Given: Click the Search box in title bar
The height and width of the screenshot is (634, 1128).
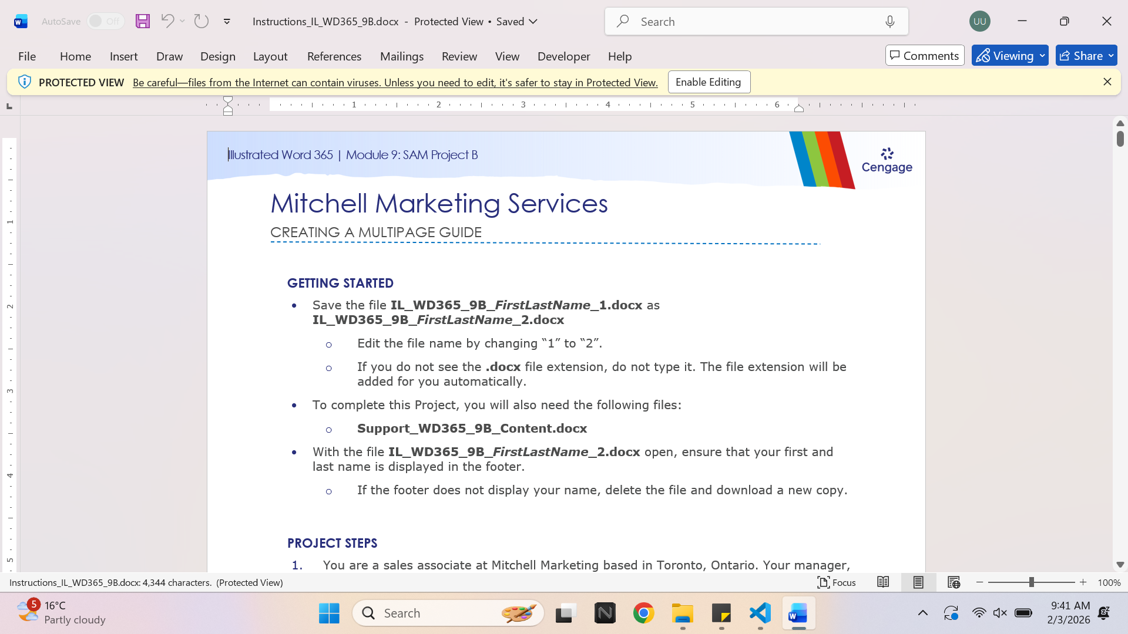Looking at the screenshot, I should 757,21.
